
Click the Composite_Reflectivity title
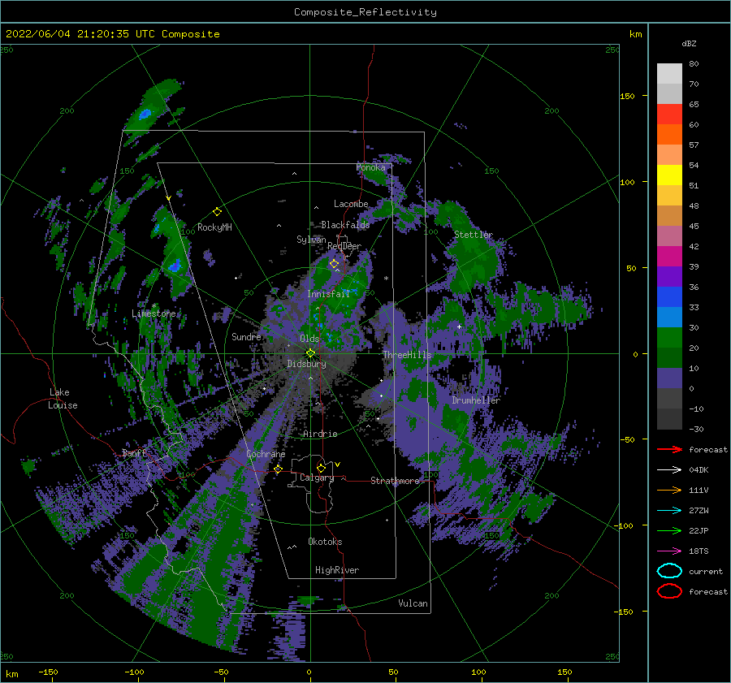pos(365,12)
